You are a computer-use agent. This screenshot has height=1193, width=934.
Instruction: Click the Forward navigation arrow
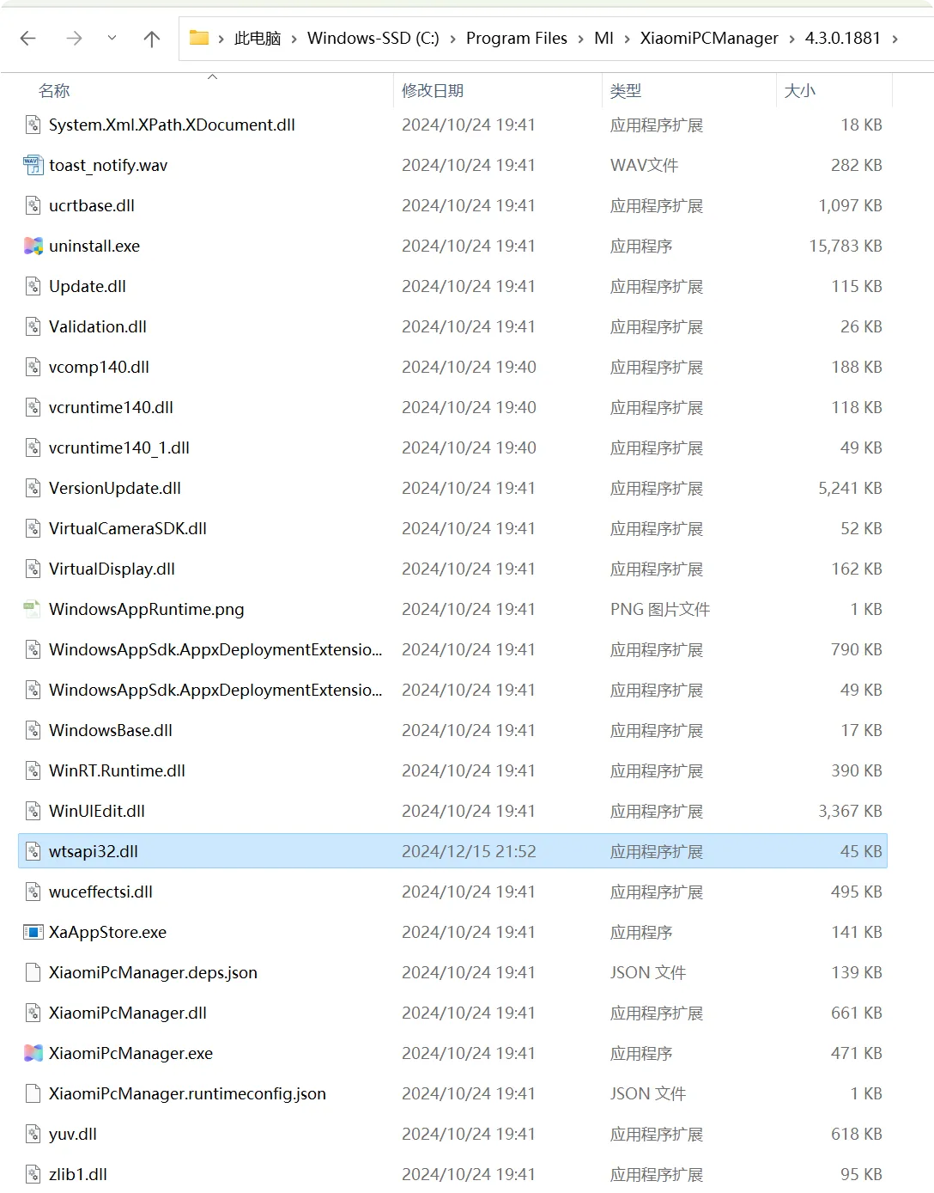pos(75,39)
